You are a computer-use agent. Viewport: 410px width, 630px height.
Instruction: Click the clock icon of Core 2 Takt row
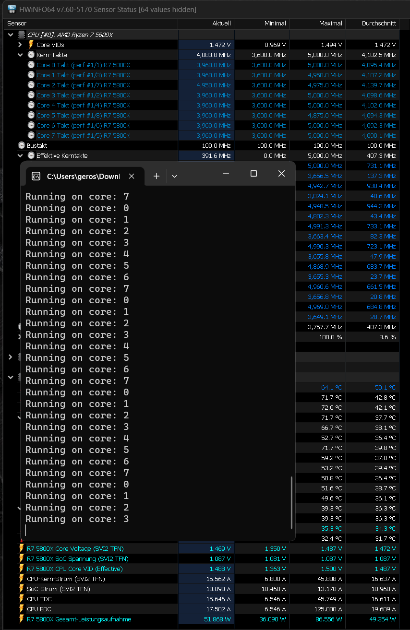tap(31, 85)
